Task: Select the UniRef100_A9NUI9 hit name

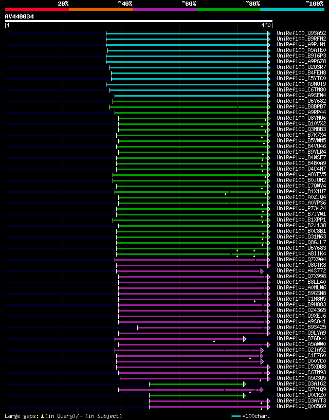Action: pos(301,84)
